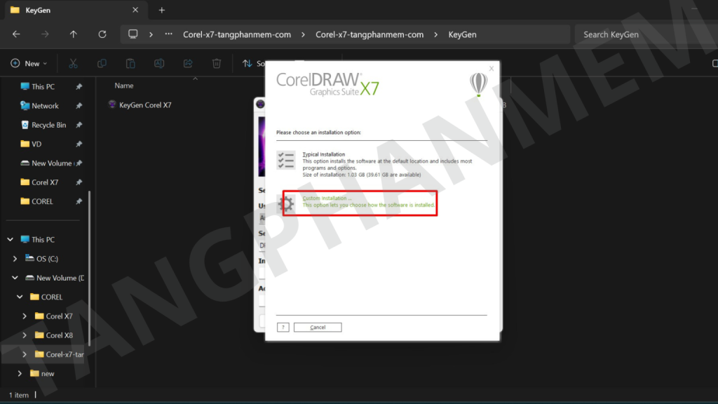718x404 pixels.
Task: Select the Custom Installation gear icon
Action: click(286, 204)
